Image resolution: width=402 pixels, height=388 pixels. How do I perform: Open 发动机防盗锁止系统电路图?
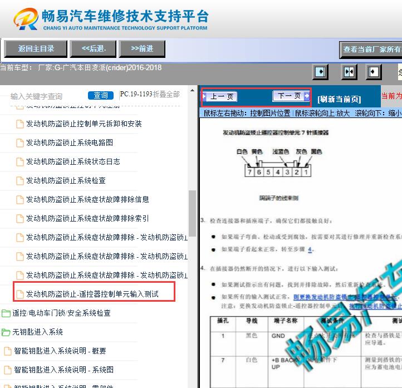pos(70,143)
